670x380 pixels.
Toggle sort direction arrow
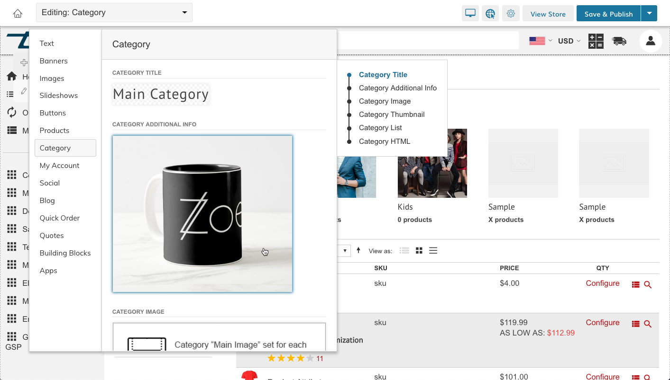358,250
